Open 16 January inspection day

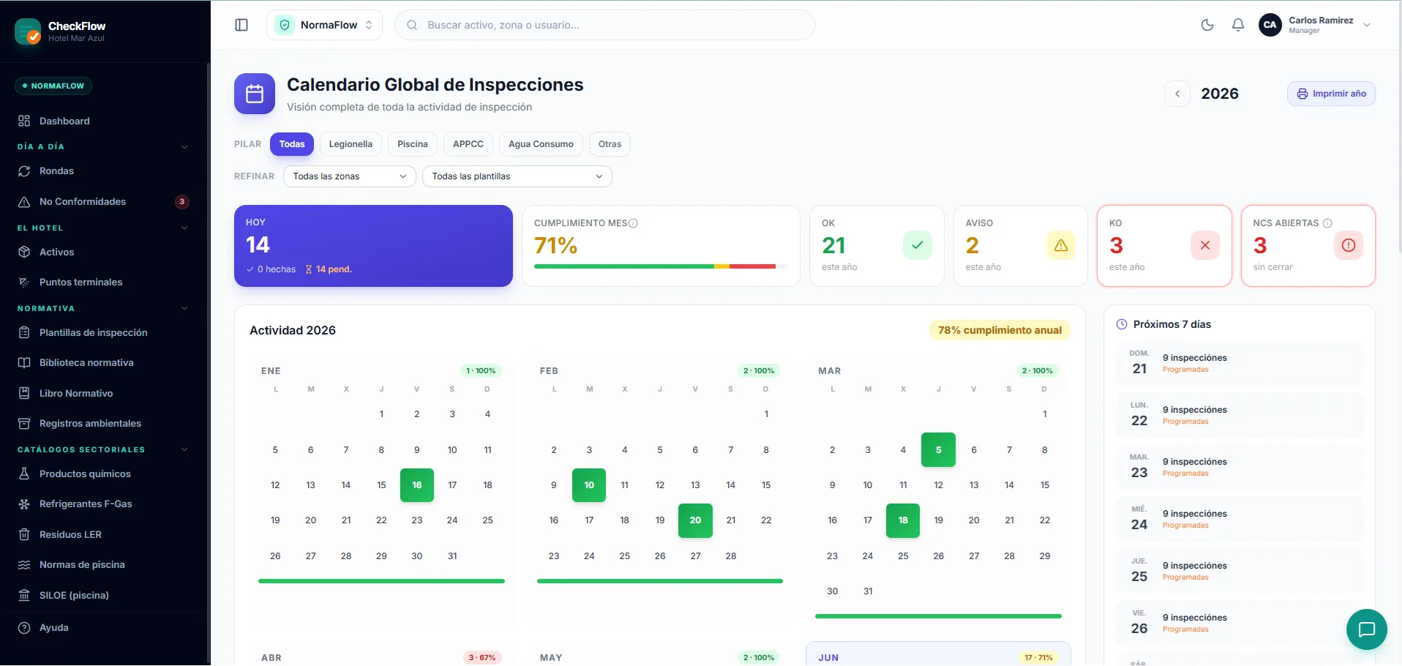(x=417, y=485)
